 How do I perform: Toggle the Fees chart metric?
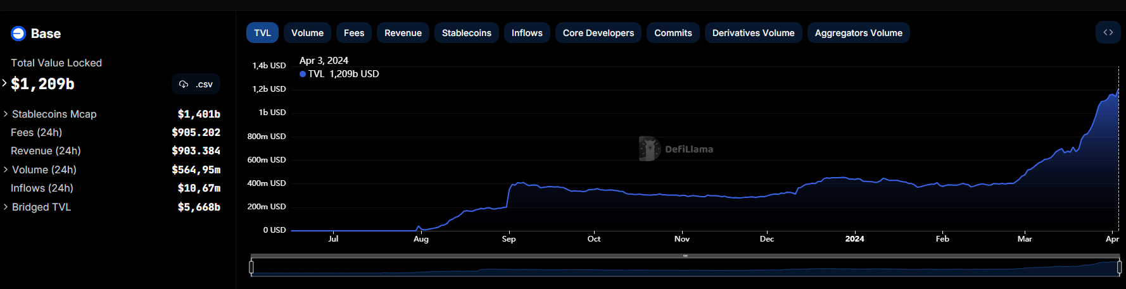pyautogui.click(x=354, y=33)
